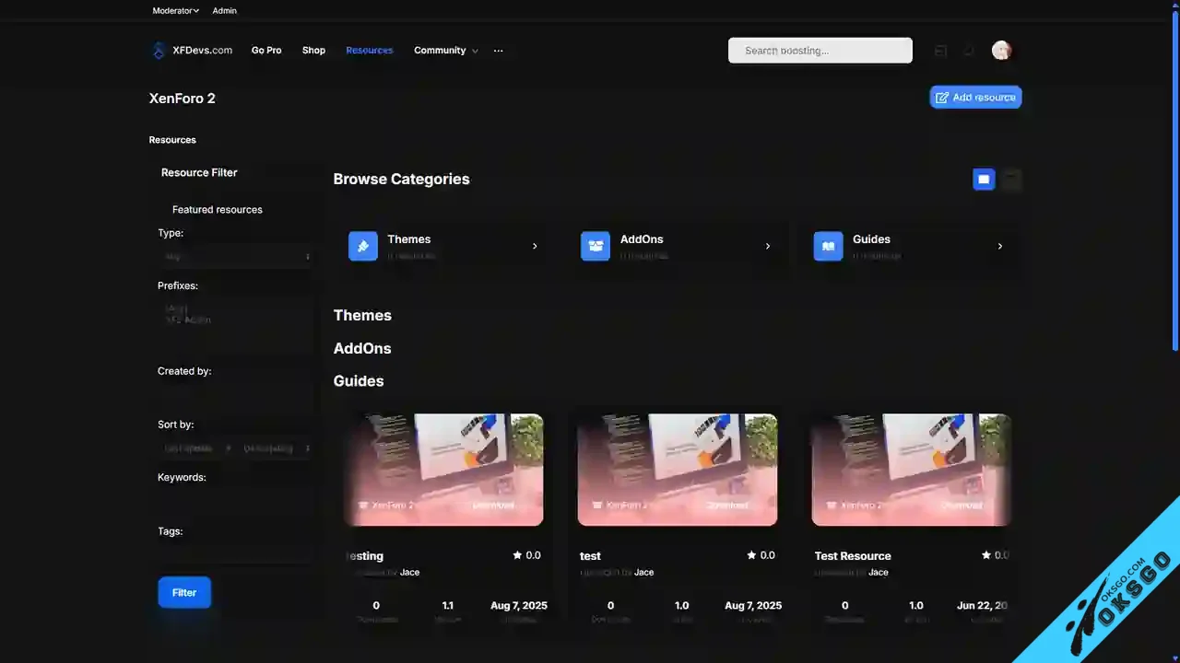Click inside the search input field
Screen dimensions: 1180x663
click(x=820, y=51)
